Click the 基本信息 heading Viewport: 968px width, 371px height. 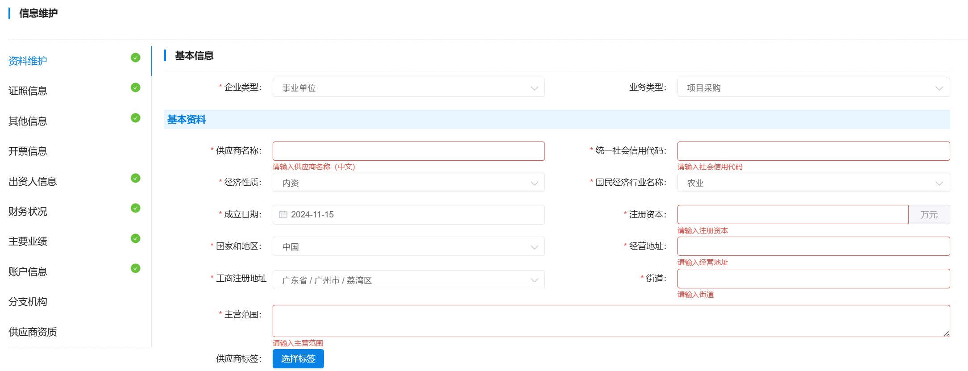tap(194, 56)
